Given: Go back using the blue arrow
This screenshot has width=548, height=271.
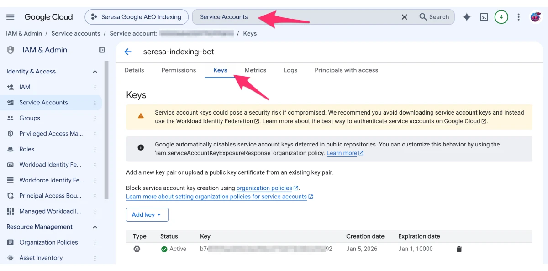Looking at the screenshot, I should coord(128,52).
